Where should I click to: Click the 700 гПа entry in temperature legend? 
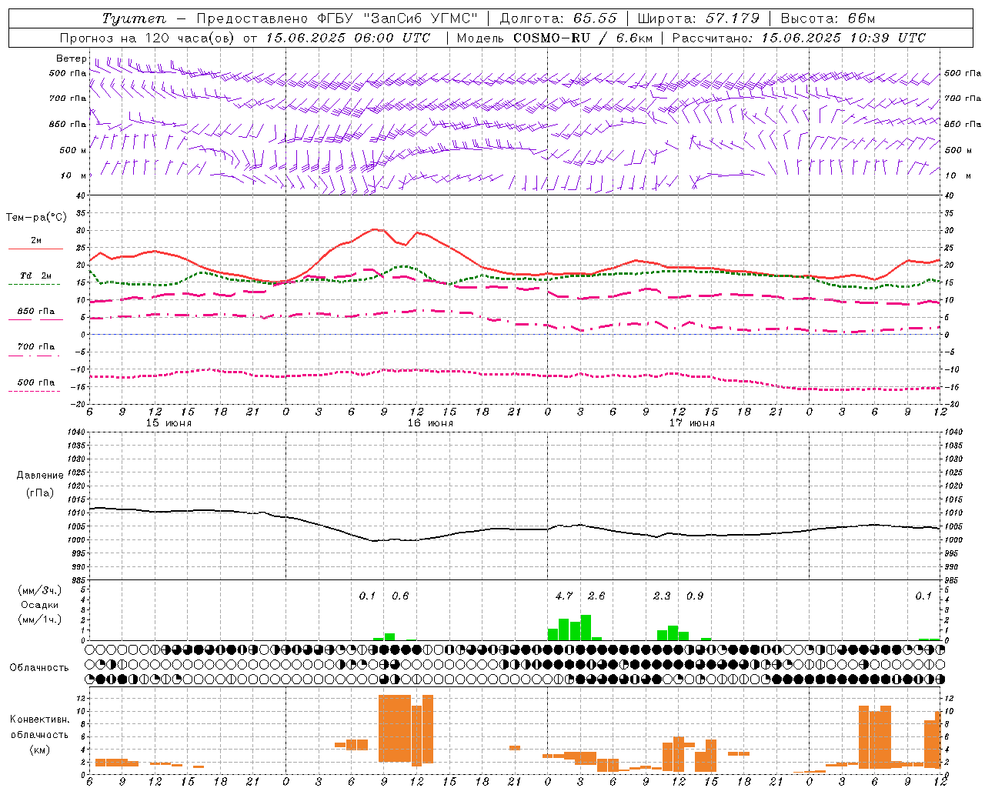(36, 347)
